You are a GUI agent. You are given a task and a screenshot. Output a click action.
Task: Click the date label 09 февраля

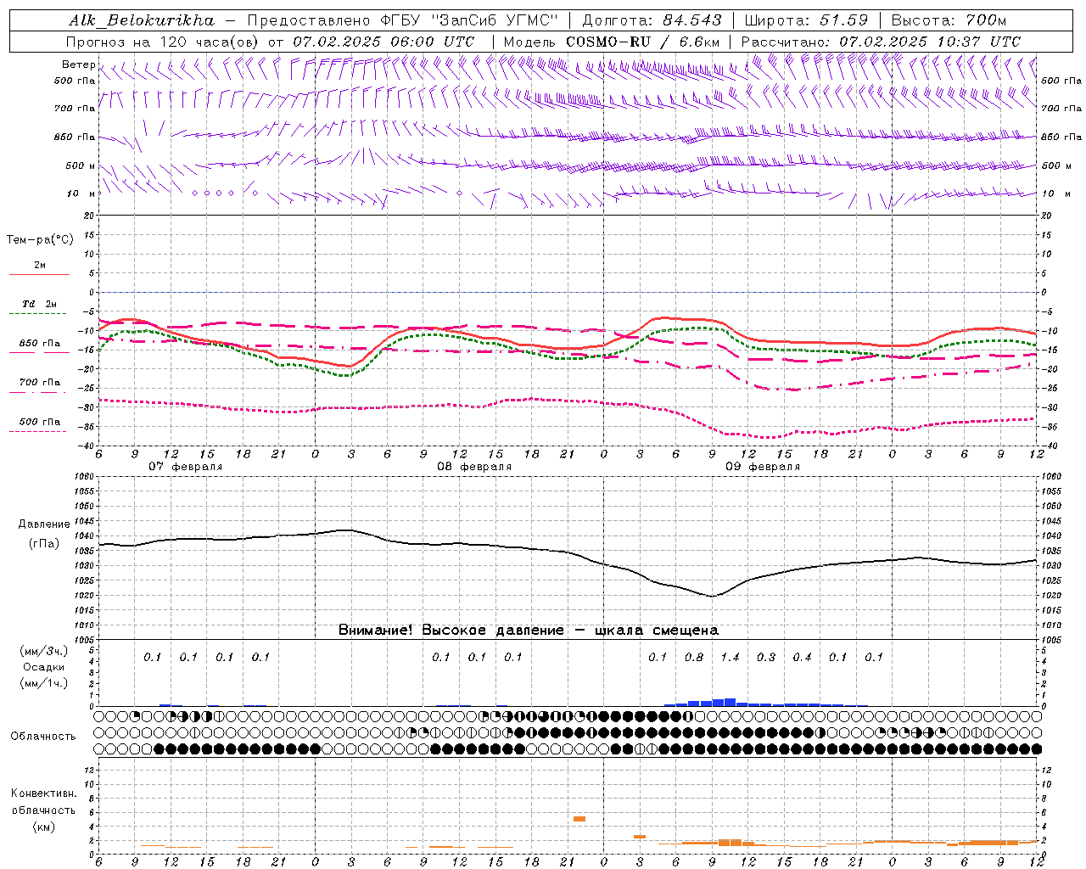pyautogui.click(x=763, y=467)
